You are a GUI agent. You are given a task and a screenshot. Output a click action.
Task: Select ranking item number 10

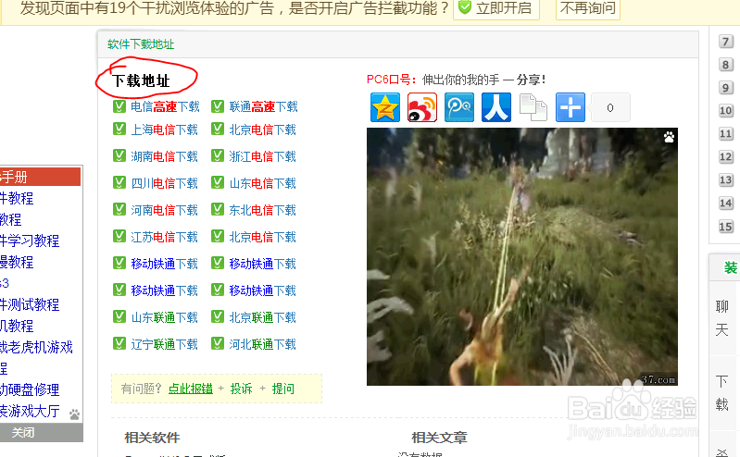[x=726, y=111]
